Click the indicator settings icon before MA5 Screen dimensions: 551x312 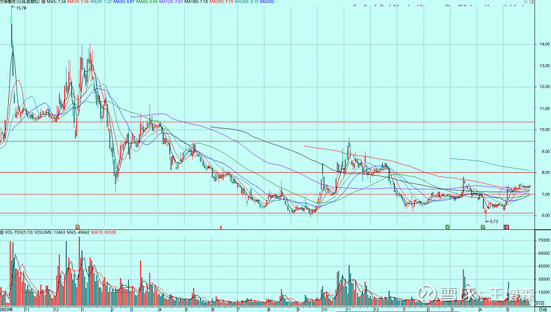[43, 2]
